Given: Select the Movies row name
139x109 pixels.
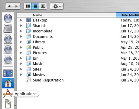Looking at the screenshot, I should coord(39,74).
